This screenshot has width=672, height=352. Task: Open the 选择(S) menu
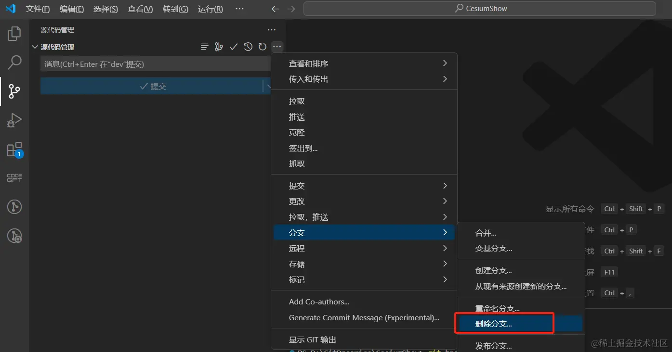[x=105, y=9]
